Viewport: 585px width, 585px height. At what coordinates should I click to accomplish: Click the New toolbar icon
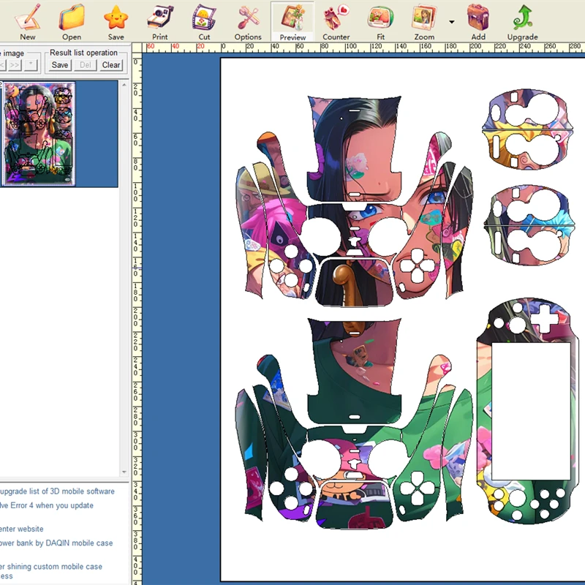[28, 22]
